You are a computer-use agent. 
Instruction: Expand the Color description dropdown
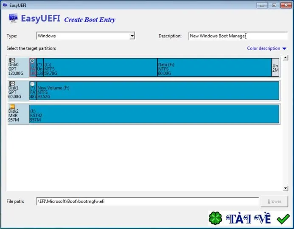[x=284, y=48]
